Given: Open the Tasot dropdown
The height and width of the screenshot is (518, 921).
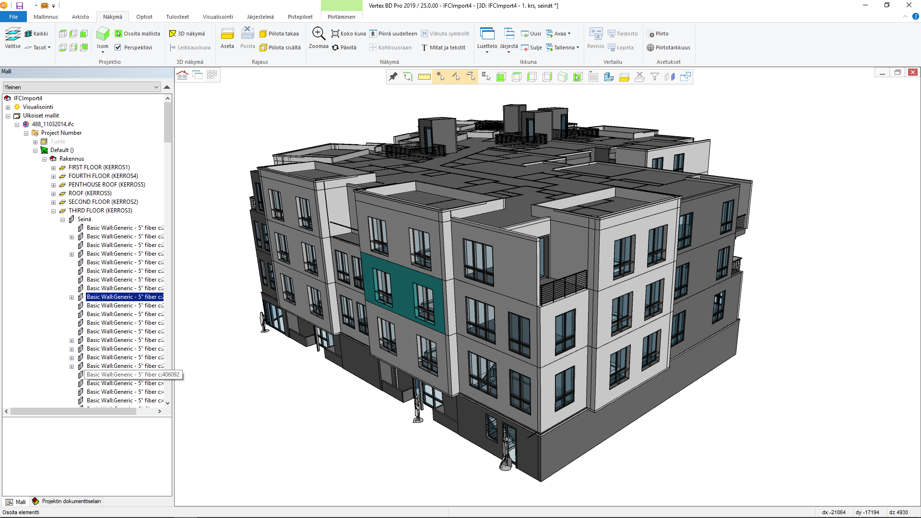Looking at the screenshot, I should tap(38, 47).
